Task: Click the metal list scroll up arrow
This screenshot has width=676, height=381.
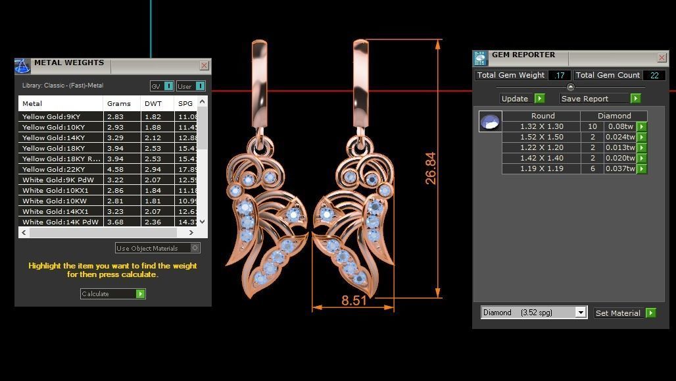Action: 202,102
